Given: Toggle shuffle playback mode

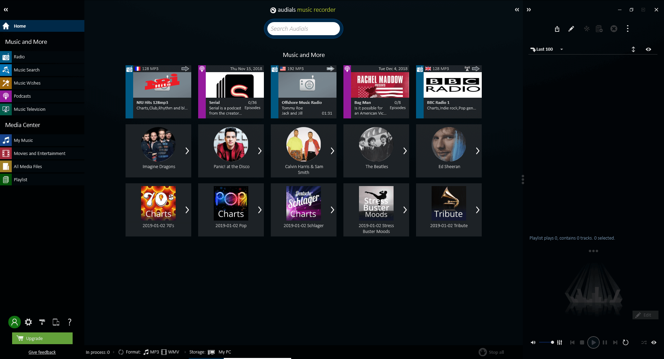Looking at the screenshot, I should pos(644,342).
